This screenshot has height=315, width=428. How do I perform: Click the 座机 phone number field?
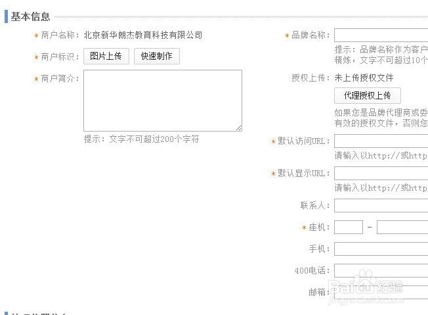pyautogui.click(x=402, y=228)
